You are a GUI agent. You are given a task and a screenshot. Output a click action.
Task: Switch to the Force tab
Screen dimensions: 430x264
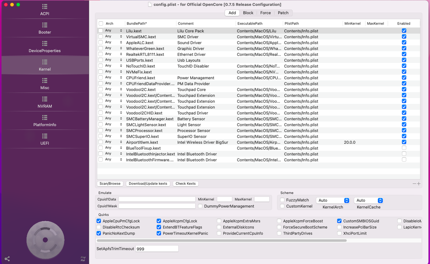coord(265,13)
